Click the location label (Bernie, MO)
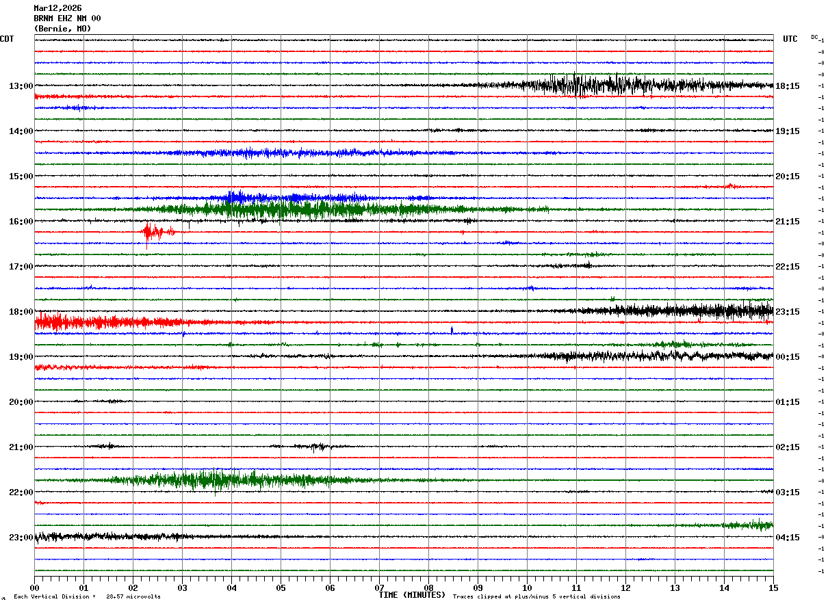The width and height of the screenshot is (828, 606). (62, 29)
